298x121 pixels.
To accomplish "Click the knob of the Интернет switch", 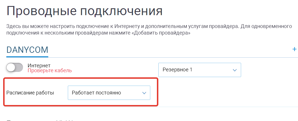I will (x=11, y=67).
